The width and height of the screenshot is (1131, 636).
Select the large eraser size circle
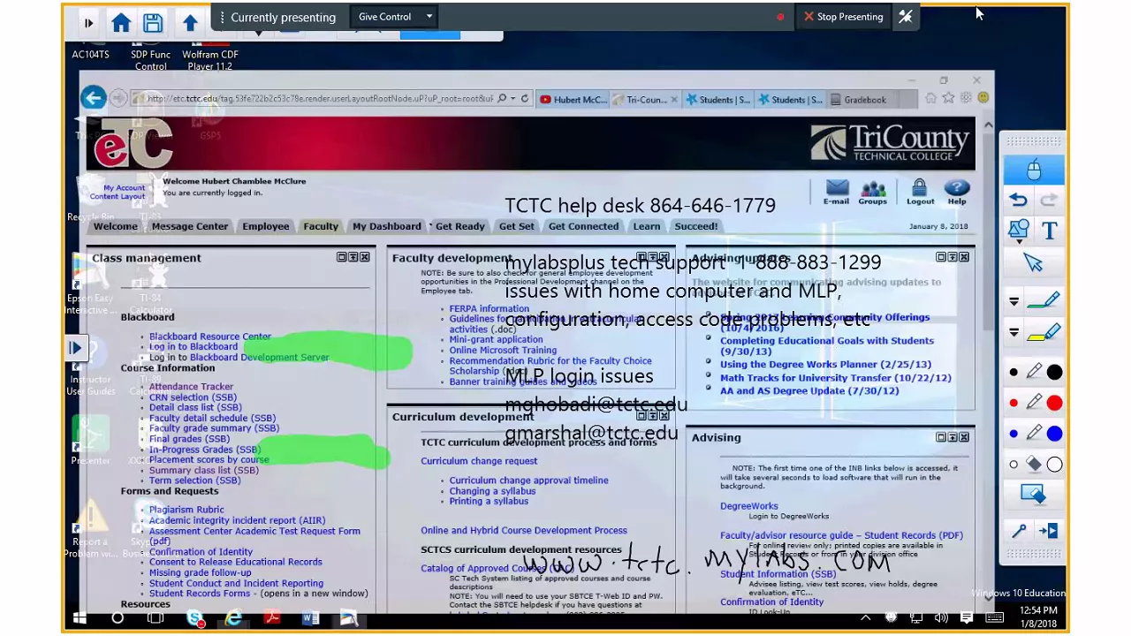[1054, 465]
